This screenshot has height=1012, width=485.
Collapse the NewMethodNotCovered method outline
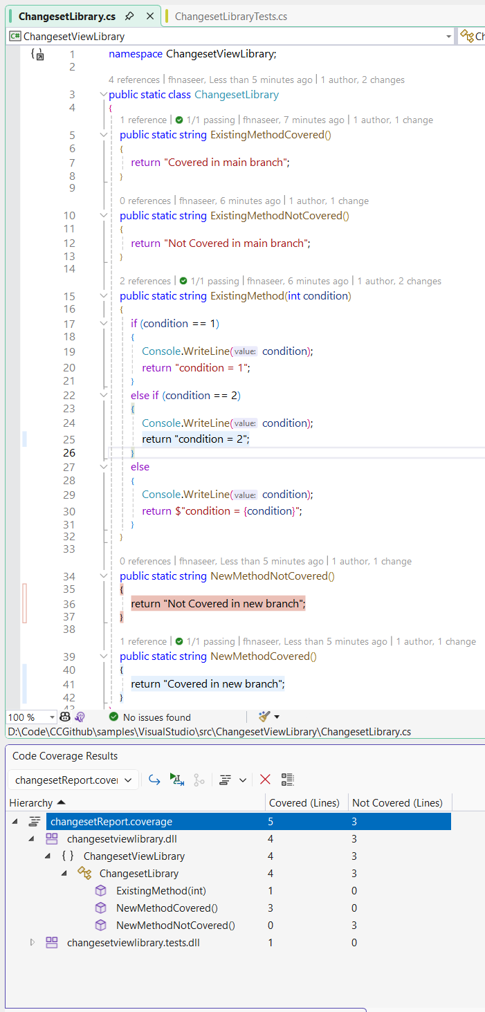(x=104, y=576)
